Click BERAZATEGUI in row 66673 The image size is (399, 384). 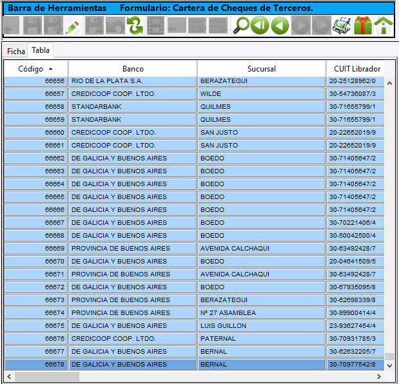pyautogui.click(x=261, y=300)
